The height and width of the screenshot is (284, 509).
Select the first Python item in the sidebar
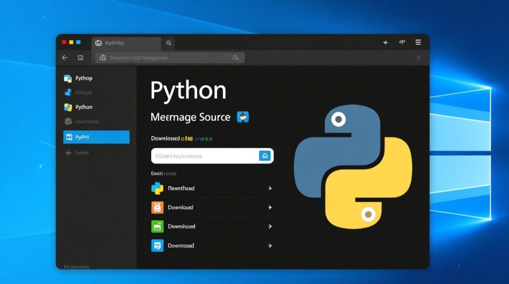(83, 78)
